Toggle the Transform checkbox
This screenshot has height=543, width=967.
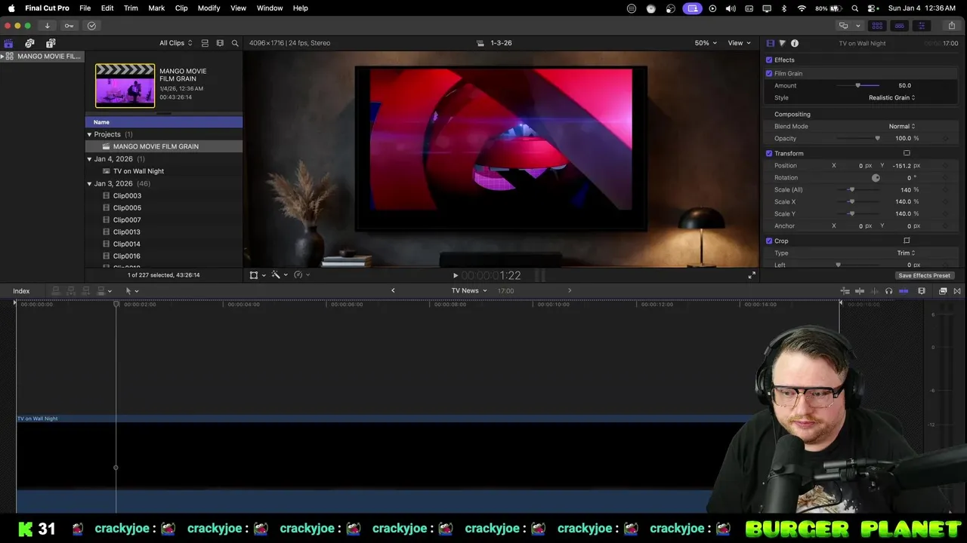tap(769, 153)
